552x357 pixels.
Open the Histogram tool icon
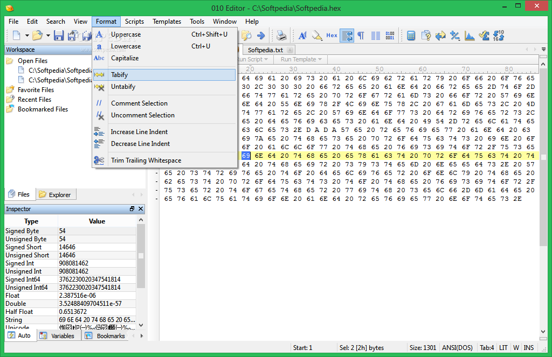click(470, 35)
